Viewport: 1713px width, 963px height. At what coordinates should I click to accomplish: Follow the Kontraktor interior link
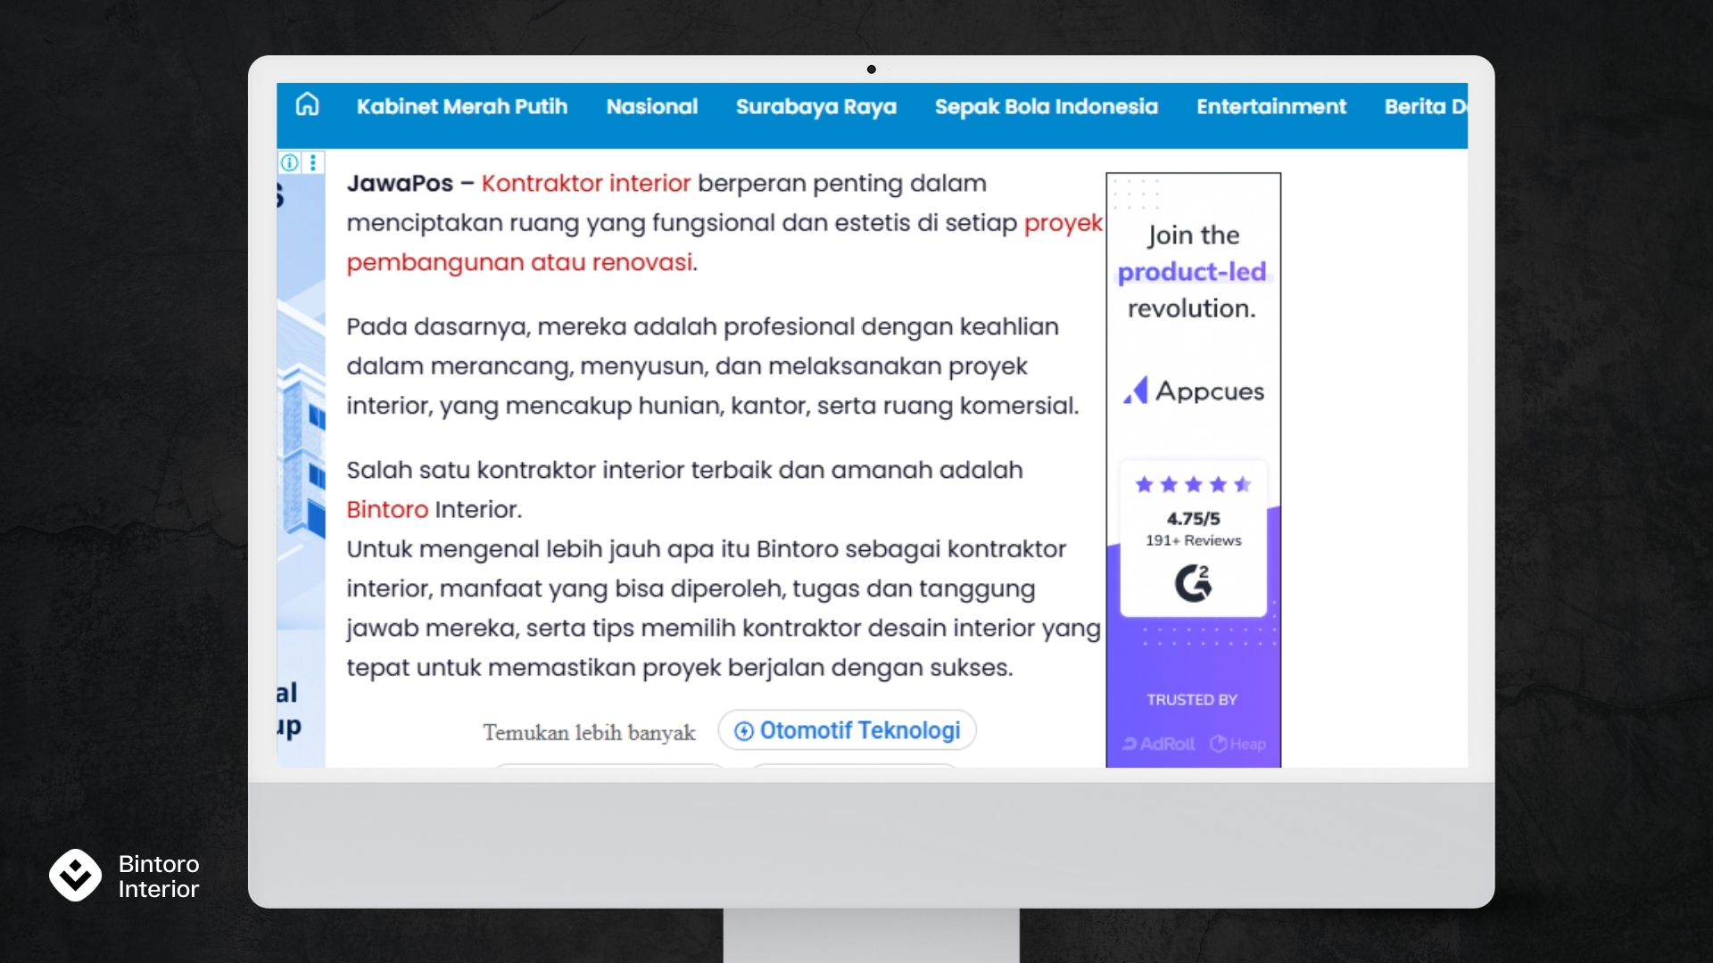(x=585, y=184)
